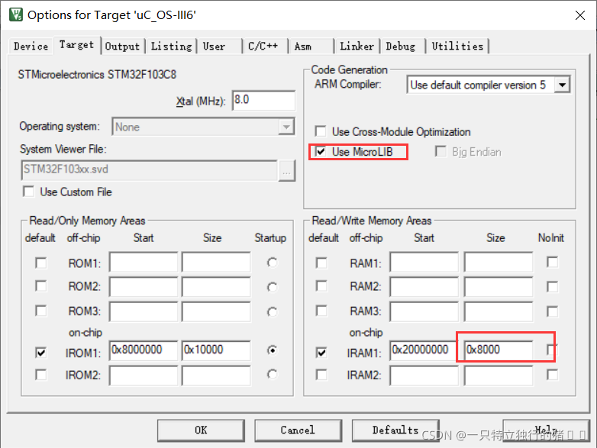Enable NoInit for RAM2
The image size is (597, 448).
click(552, 286)
